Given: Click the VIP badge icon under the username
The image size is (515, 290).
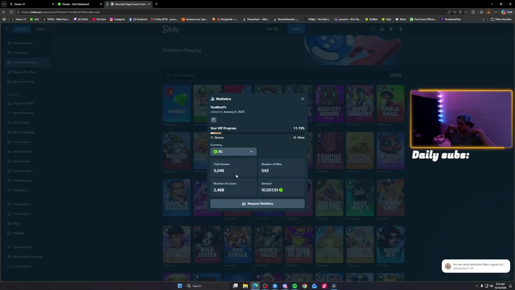Looking at the screenshot, I should pyautogui.click(x=214, y=120).
